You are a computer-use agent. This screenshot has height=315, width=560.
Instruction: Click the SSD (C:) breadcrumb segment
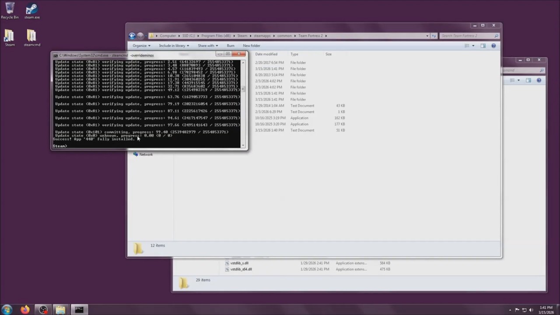(x=189, y=36)
